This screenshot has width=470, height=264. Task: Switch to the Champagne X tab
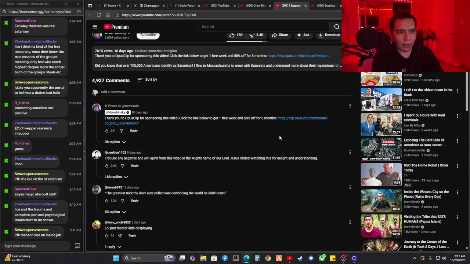[x=149, y=5]
